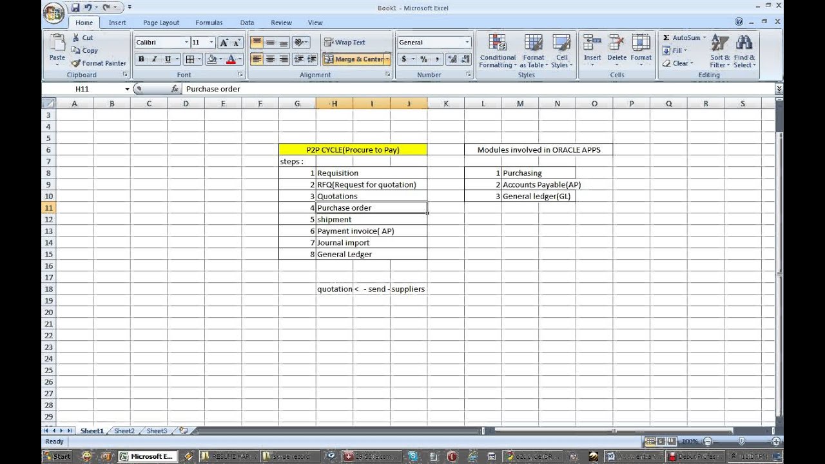Image resolution: width=825 pixels, height=464 pixels.
Task: Decrease the indent
Action: point(298,59)
